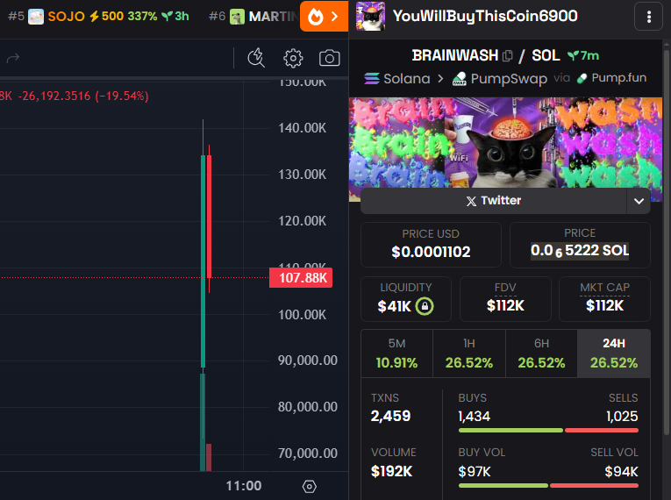Click the buys versus sells ratio bar
The width and height of the screenshot is (671, 500).
coord(548,430)
